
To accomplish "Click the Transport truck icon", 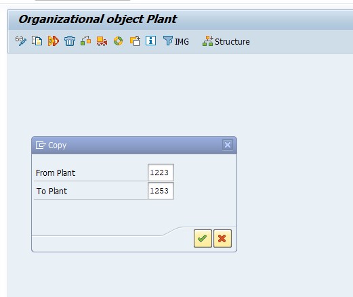I will pyautogui.click(x=102, y=41).
